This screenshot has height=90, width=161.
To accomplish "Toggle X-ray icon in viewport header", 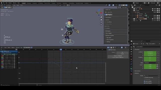I will click(120, 5).
